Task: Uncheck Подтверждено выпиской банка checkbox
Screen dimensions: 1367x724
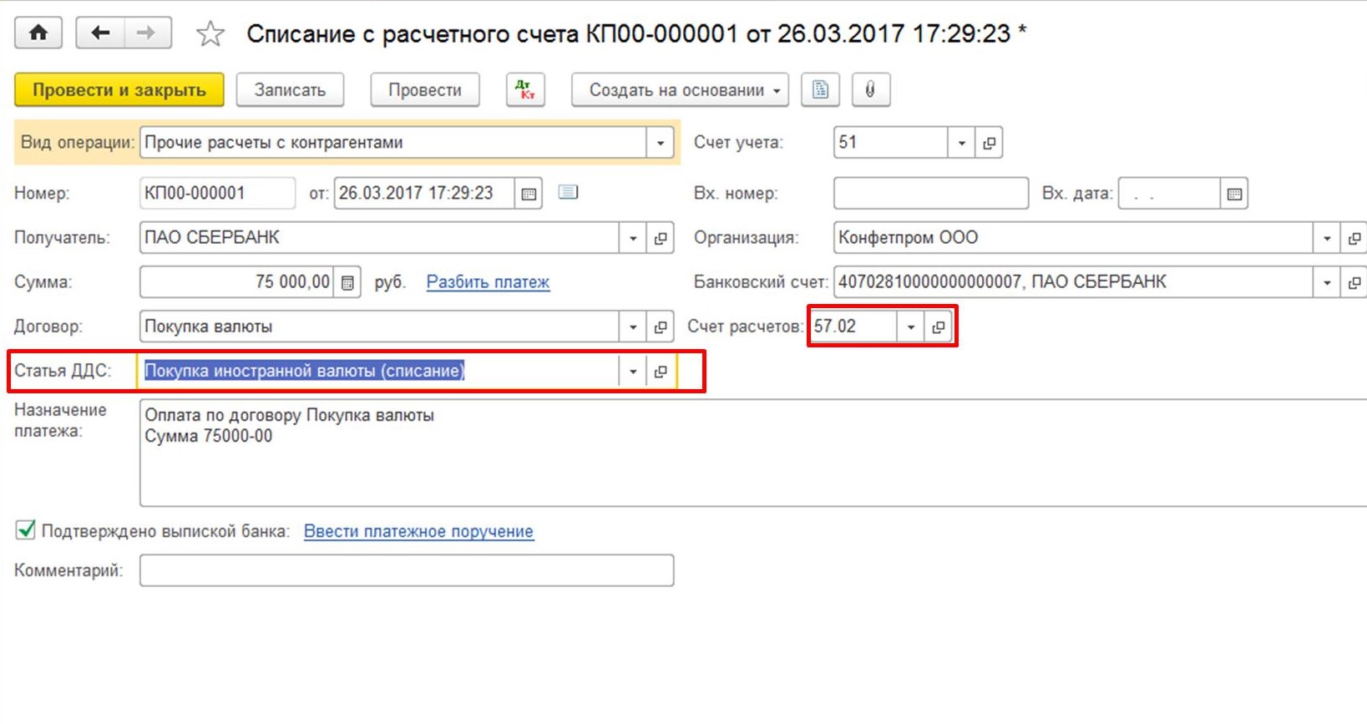Action: [26, 530]
